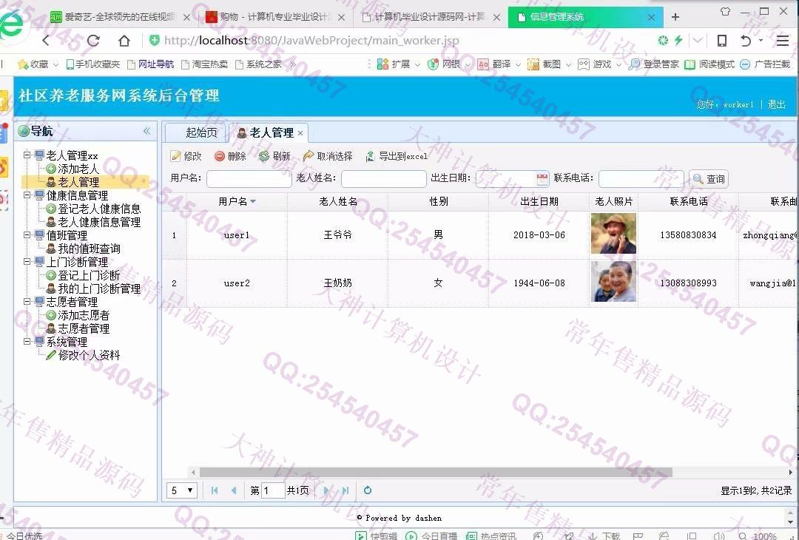Click 取消选择 to deselect rows

click(x=328, y=156)
